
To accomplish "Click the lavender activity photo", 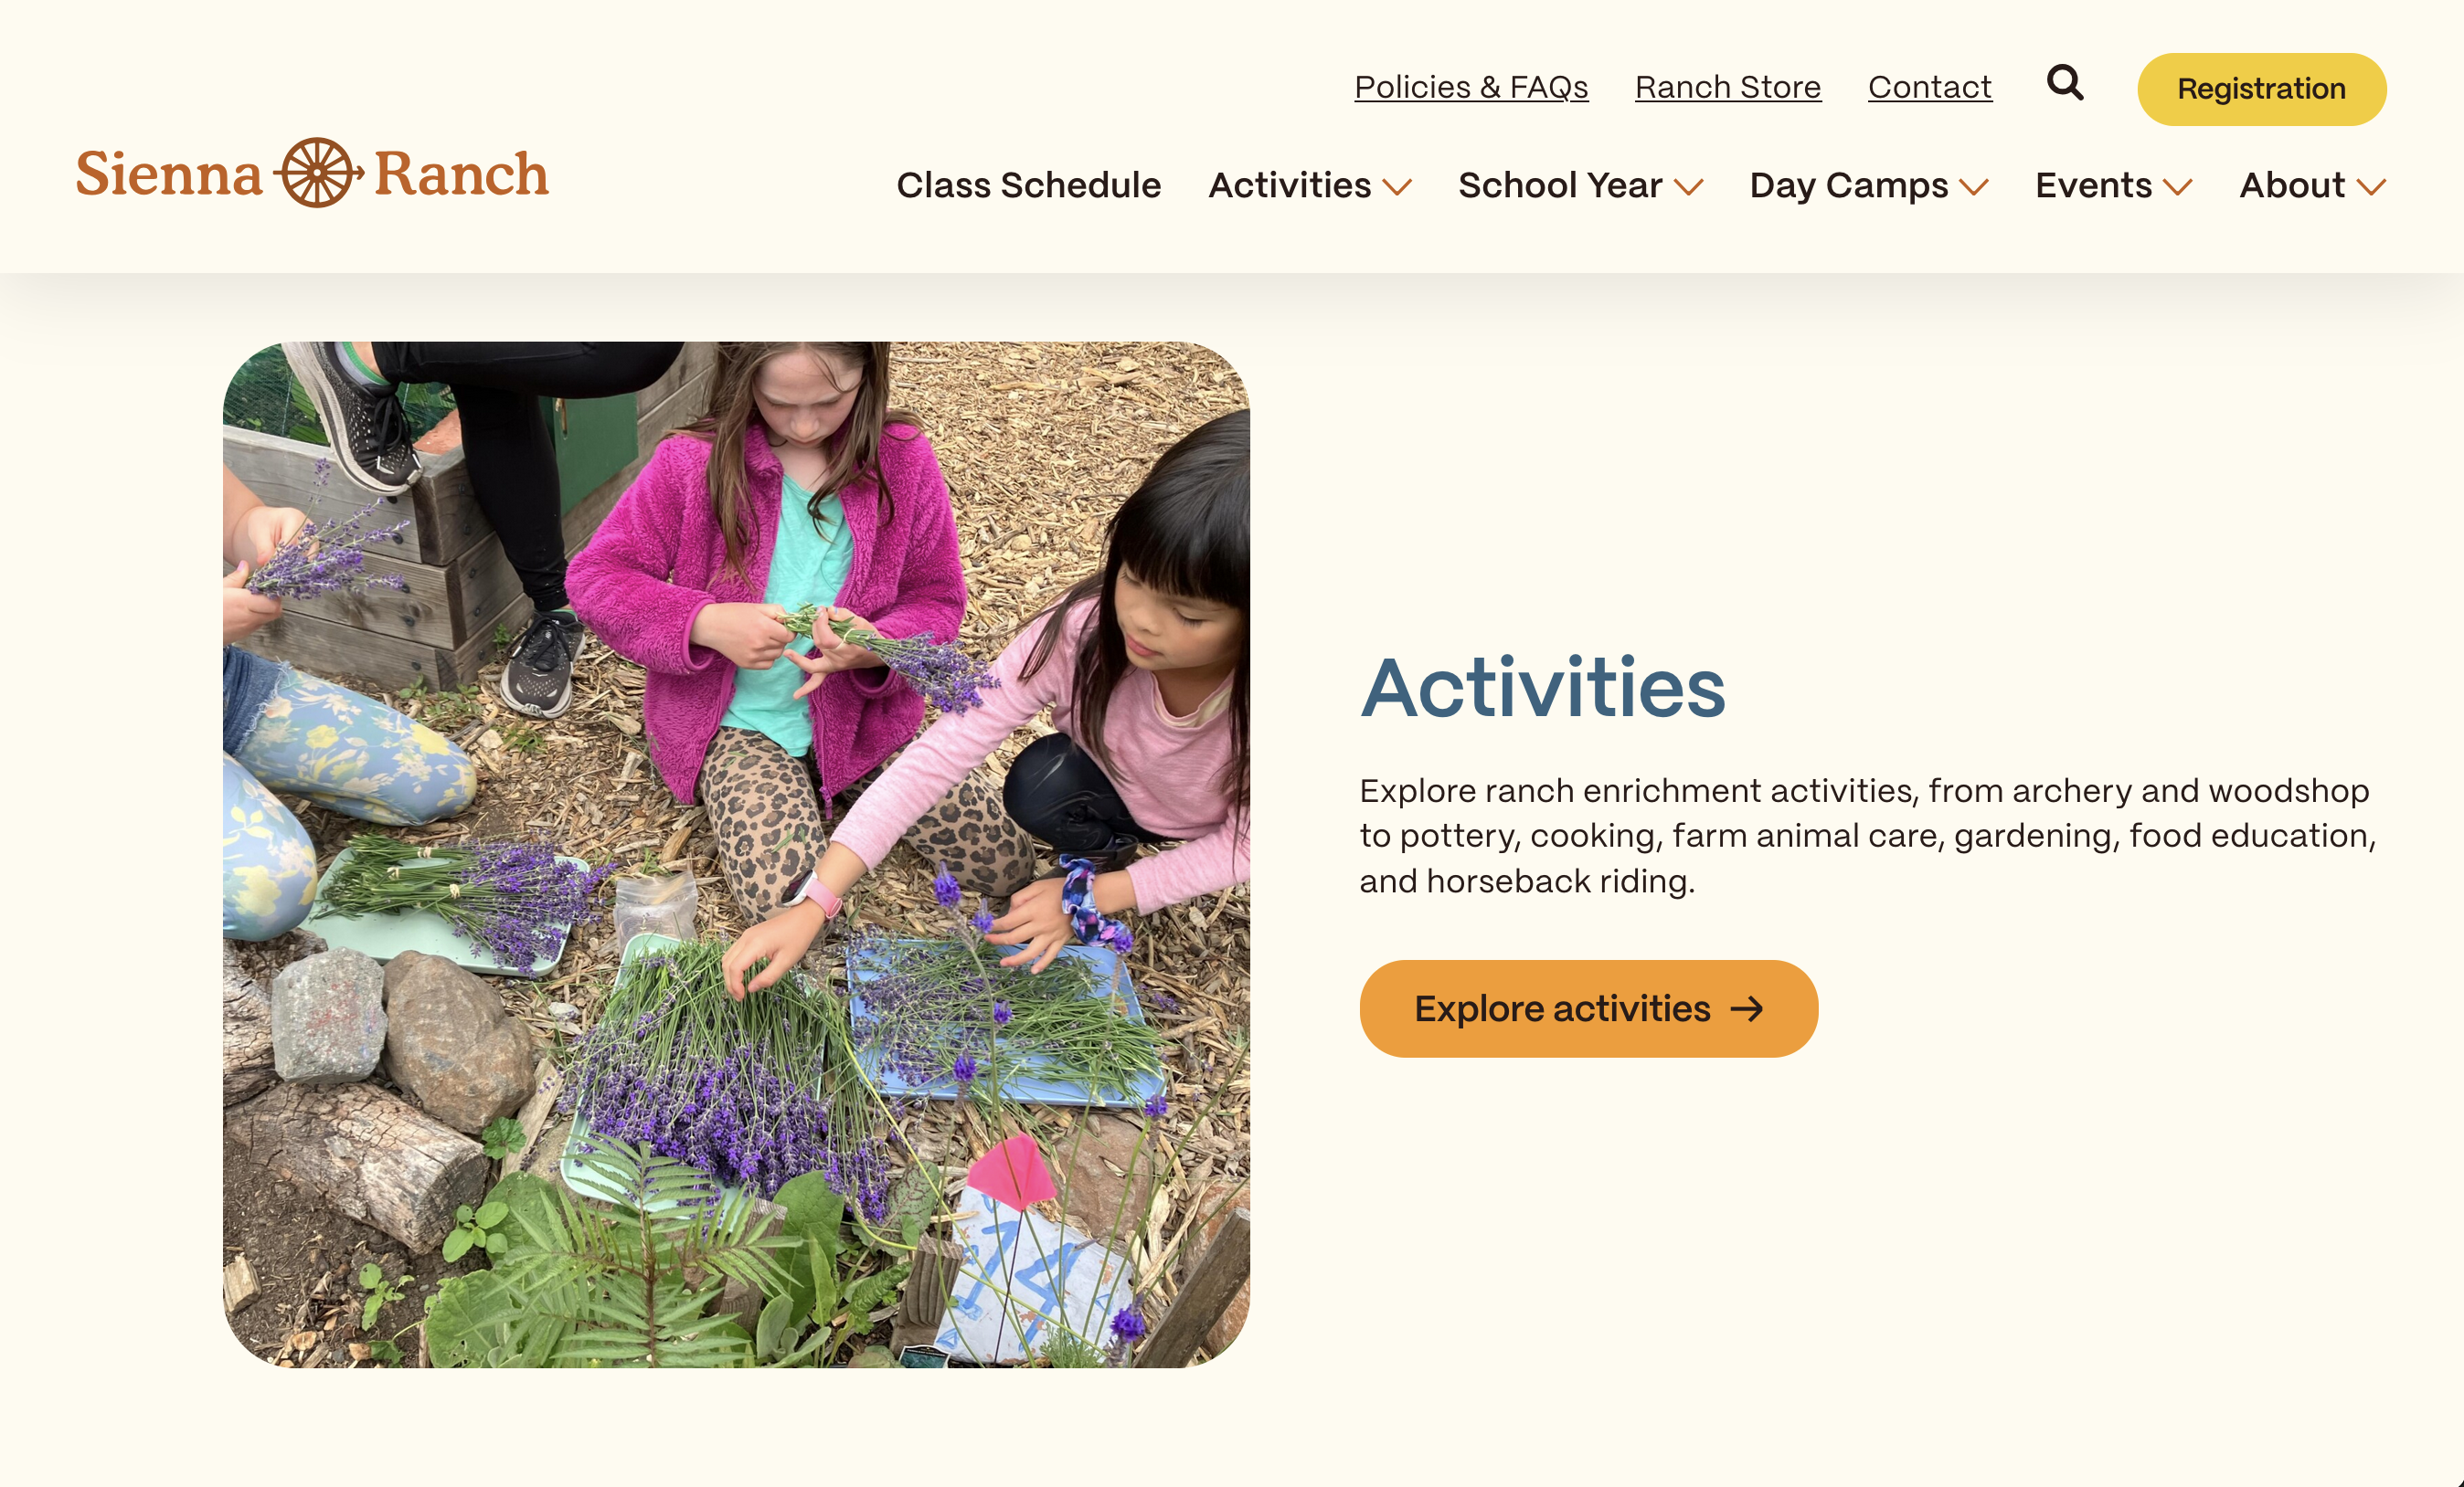I will click(x=736, y=854).
